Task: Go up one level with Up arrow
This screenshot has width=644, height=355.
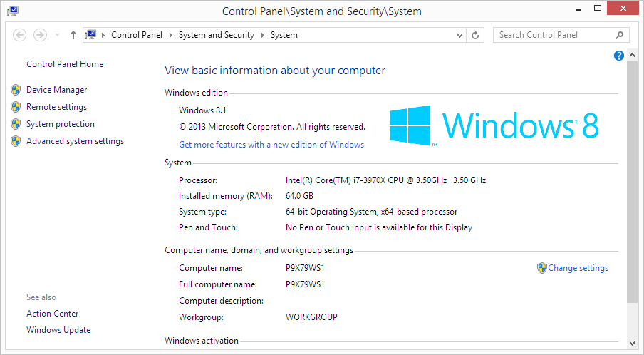Action: [73, 35]
